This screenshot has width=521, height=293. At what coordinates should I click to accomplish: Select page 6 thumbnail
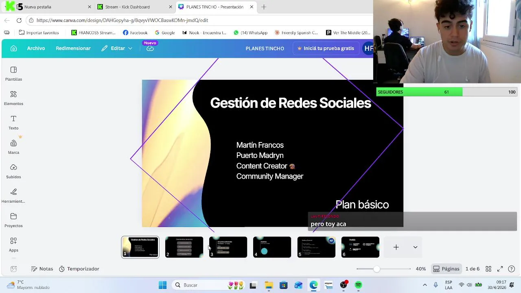[x=360, y=247]
